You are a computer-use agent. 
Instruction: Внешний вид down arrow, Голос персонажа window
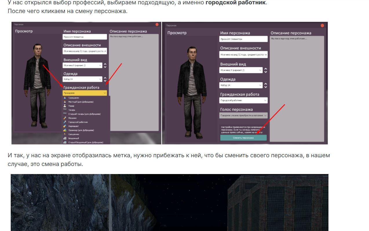point(266,72)
